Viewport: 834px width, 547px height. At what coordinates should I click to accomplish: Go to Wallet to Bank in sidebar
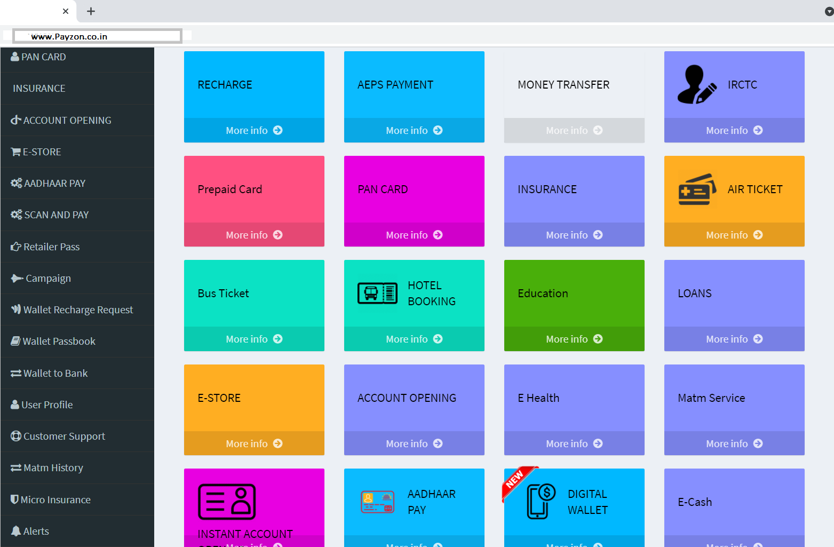click(x=55, y=374)
